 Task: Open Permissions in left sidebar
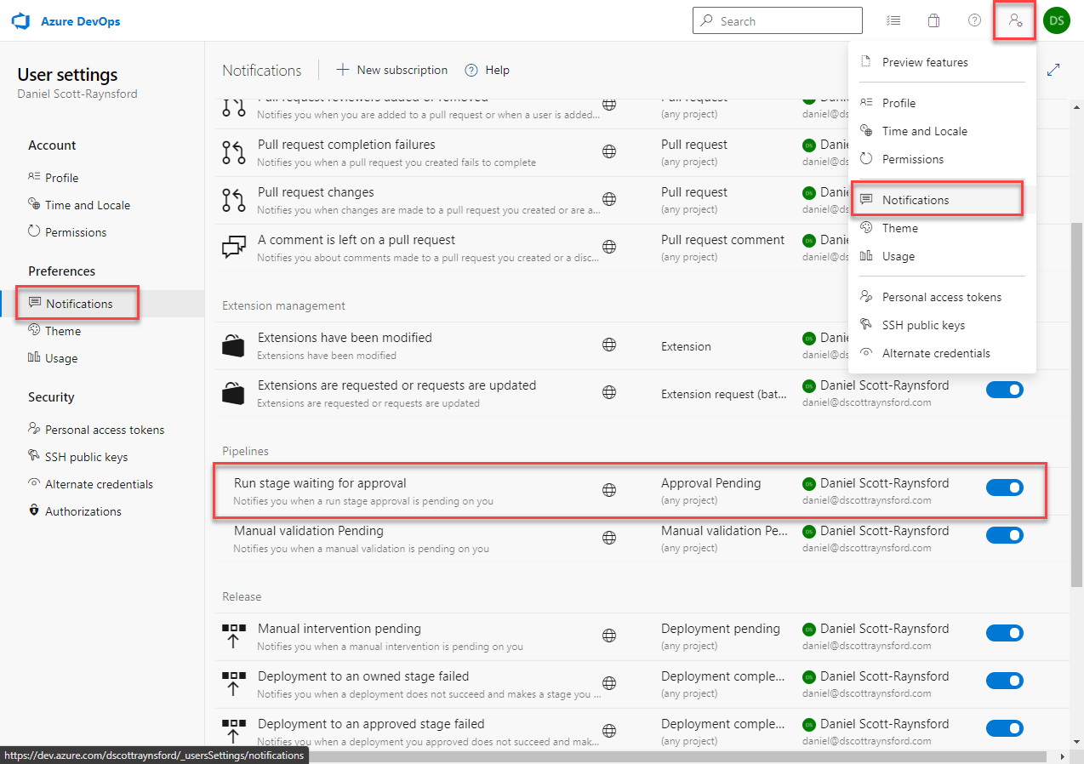pyautogui.click(x=102, y=232)
